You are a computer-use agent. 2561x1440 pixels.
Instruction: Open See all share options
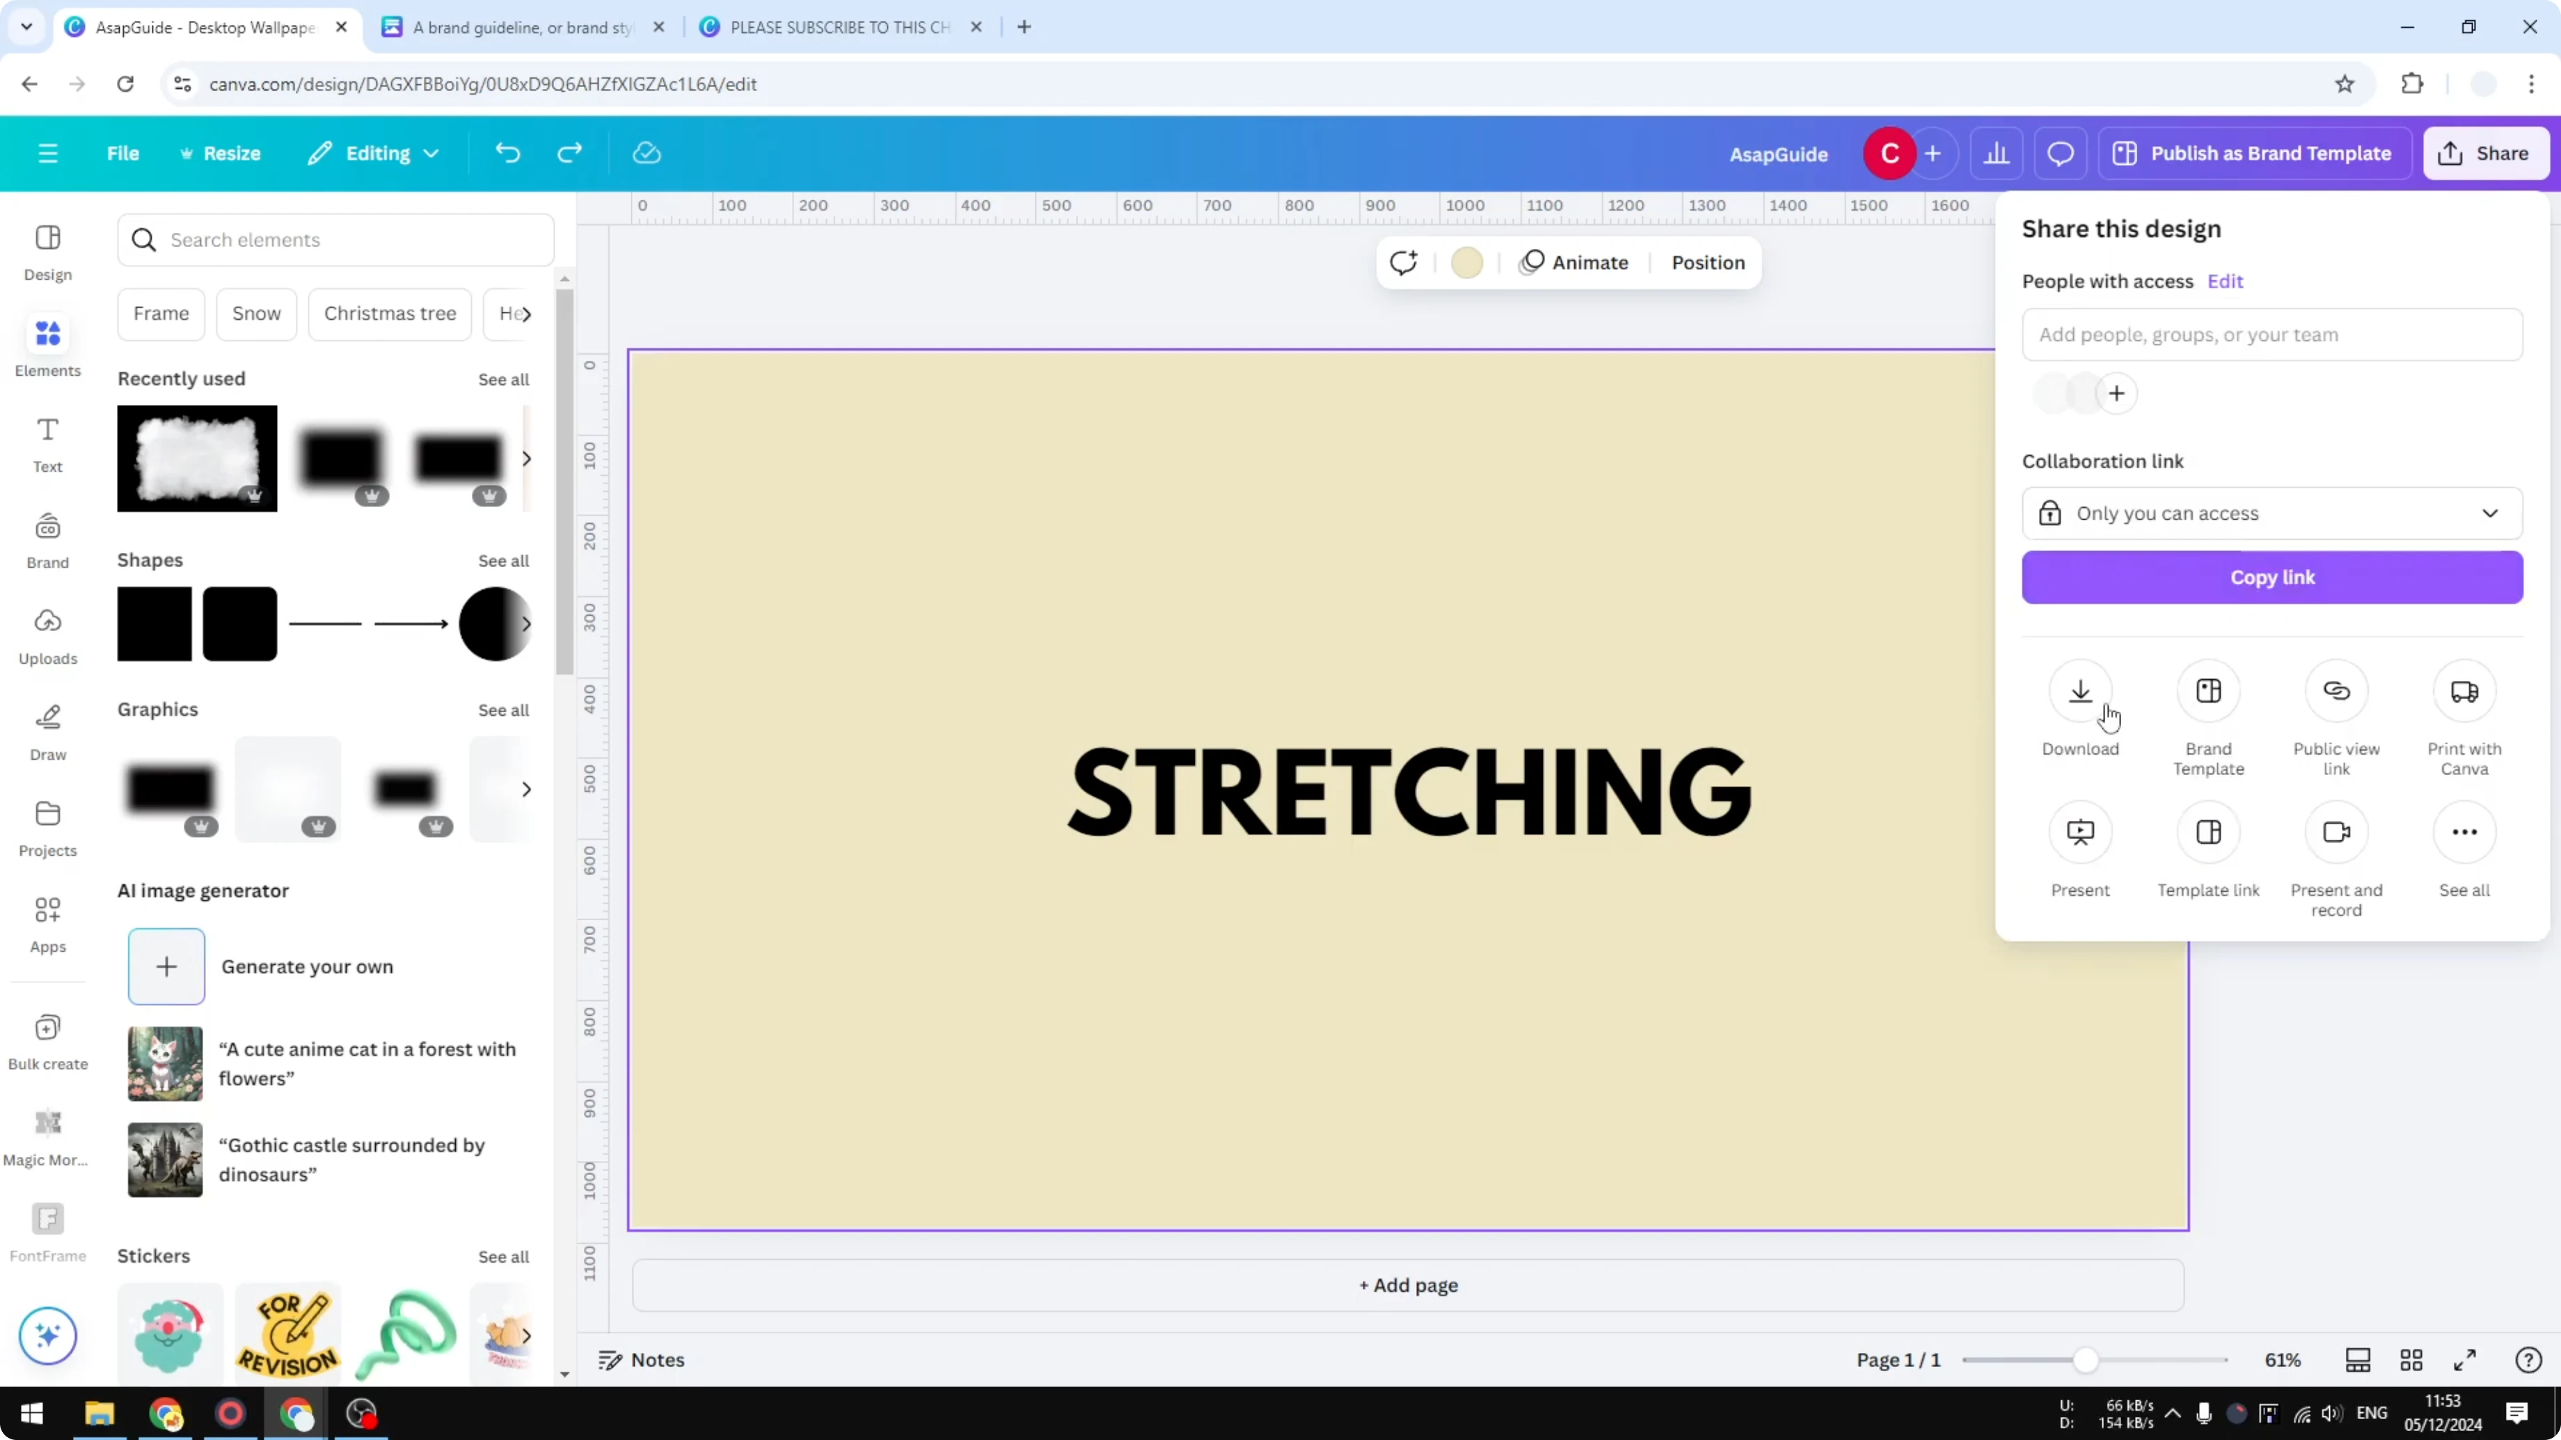[2464, 851]
